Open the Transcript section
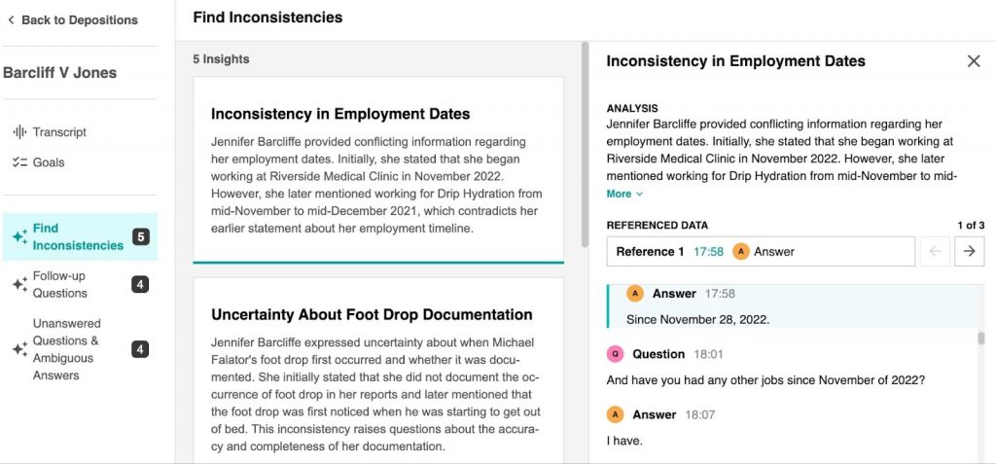 (x=59, y=132)
